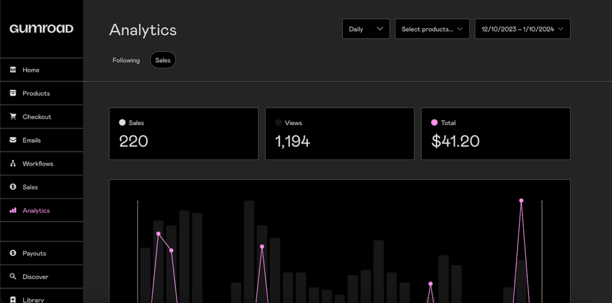This screenshot has width=612, height=303.
Task: Toggle the Views series dark dot
Action: click(x=278, y=123)
